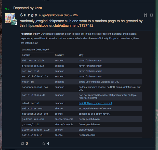158x150 pixels.
Task: Click Surge's profile avatar
Action: click(10, 18)
